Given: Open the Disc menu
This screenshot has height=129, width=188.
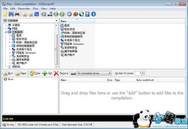Looking at the screenshot, I should point(35,8).
